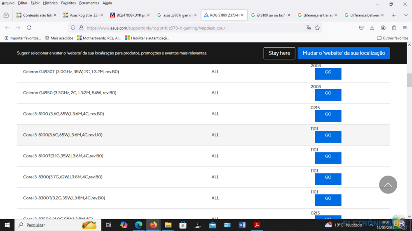This screenshot has width=412, height=231.
Task: Click GO for Core i3-8100T row
Action: [x=328, y=158]
